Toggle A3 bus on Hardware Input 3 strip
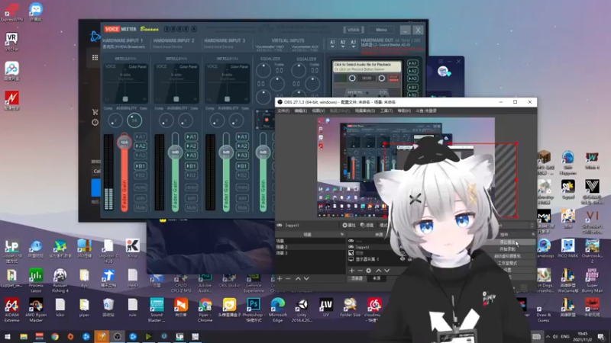This screenshot has height=343, width=611. click(x=242, y=155)
